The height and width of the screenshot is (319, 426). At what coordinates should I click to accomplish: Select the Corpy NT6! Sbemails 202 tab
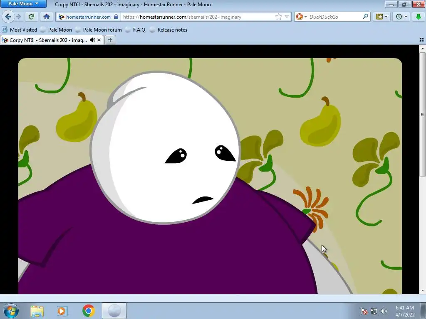coord(48,40)
